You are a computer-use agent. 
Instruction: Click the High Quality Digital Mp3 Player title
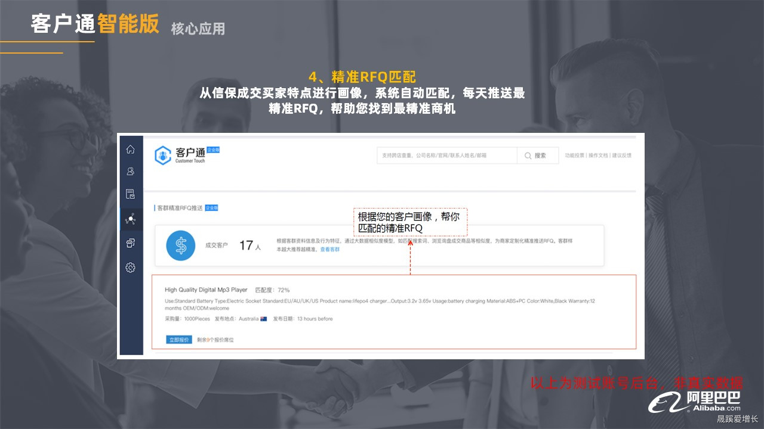pyautogui.click(x=206, y=290)
